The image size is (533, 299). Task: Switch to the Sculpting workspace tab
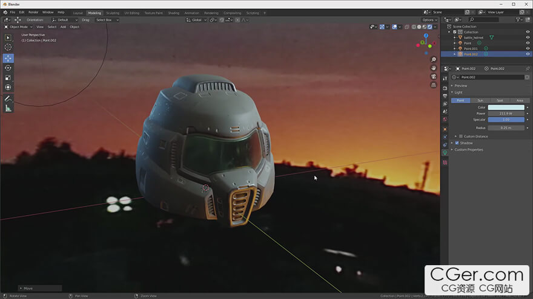(113, 13)
